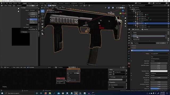
Task: Toggle Low Poly collection checkbox
Action: click(134, 11)
